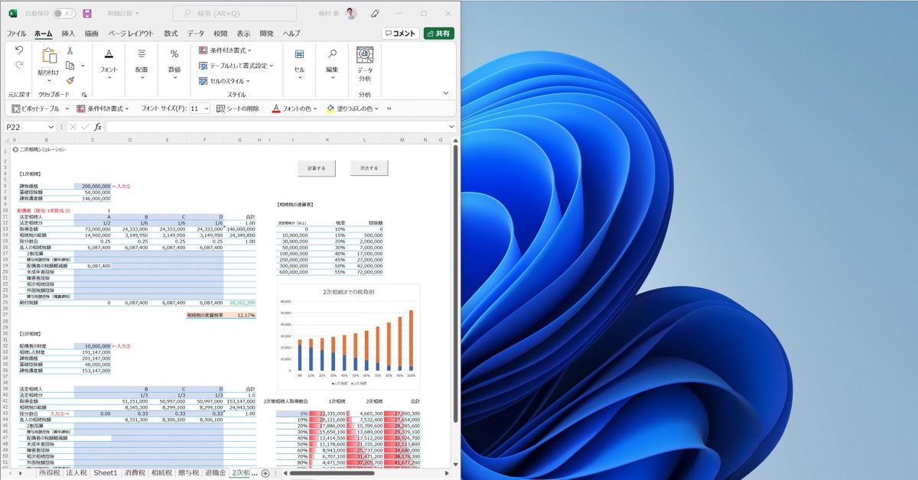918x480 pixels.
Task: Launch Data Analysis (データ分析) icon
Action: [365, 55]
